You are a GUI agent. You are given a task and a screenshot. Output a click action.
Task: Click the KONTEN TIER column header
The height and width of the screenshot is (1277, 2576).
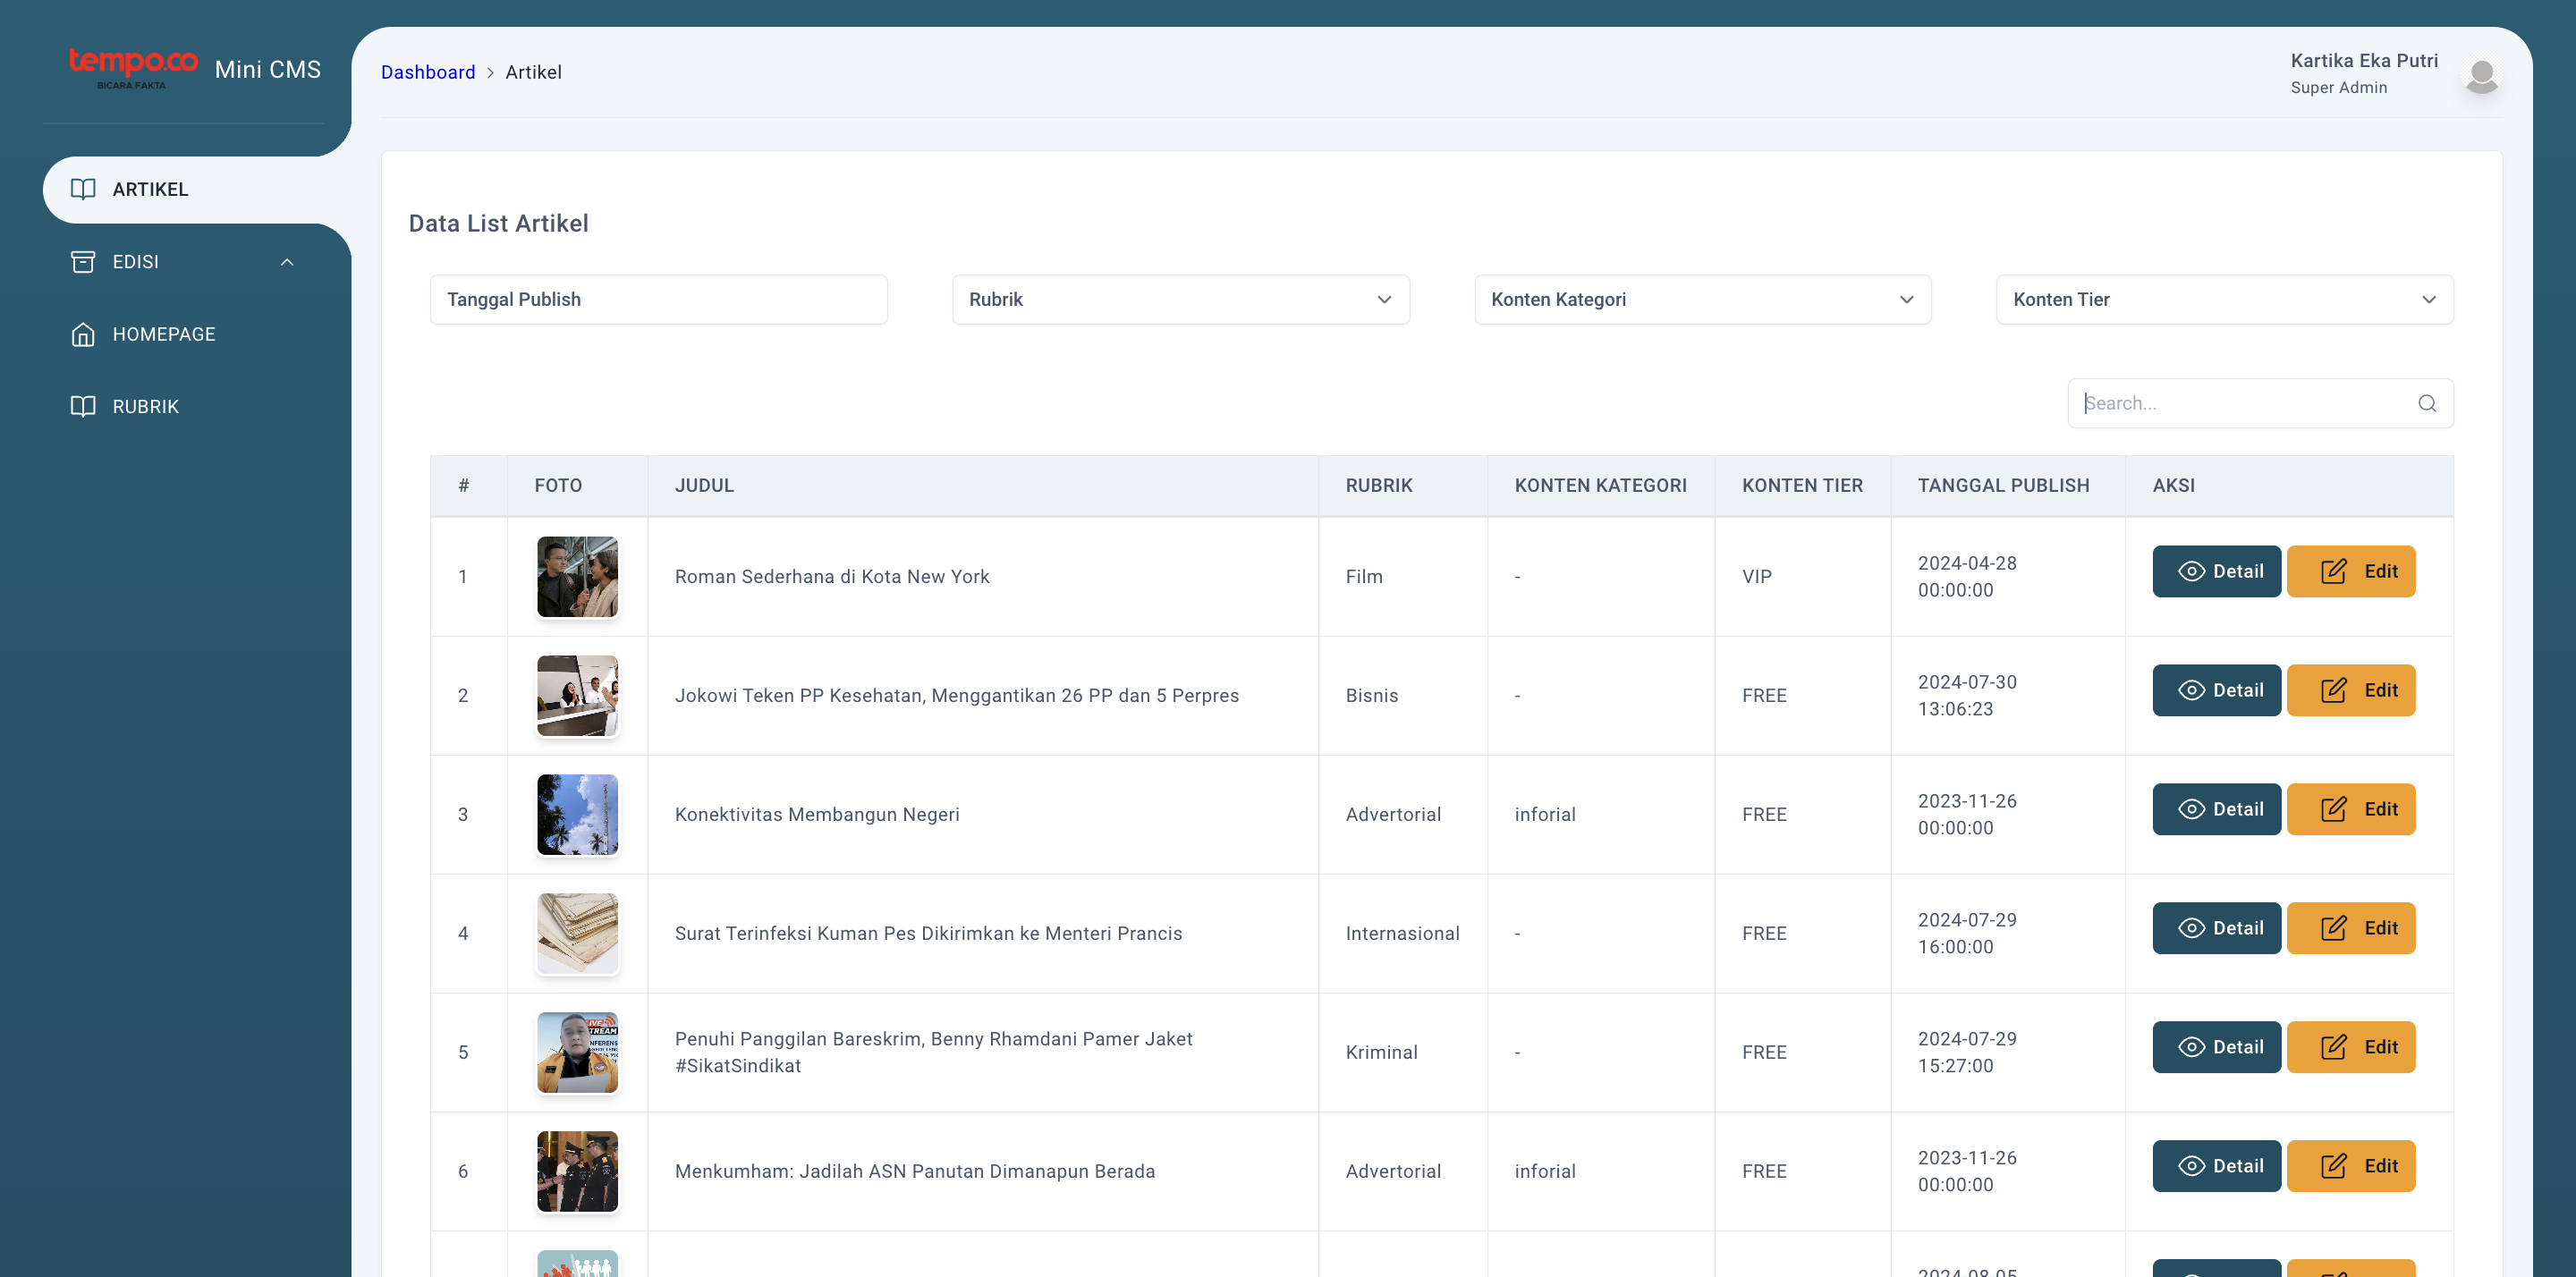(x=1802, y=485)
